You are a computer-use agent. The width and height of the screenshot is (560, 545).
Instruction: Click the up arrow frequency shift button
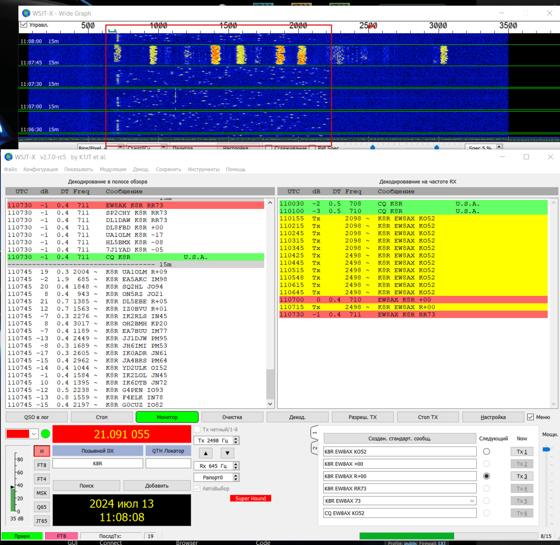click(206, 453)
